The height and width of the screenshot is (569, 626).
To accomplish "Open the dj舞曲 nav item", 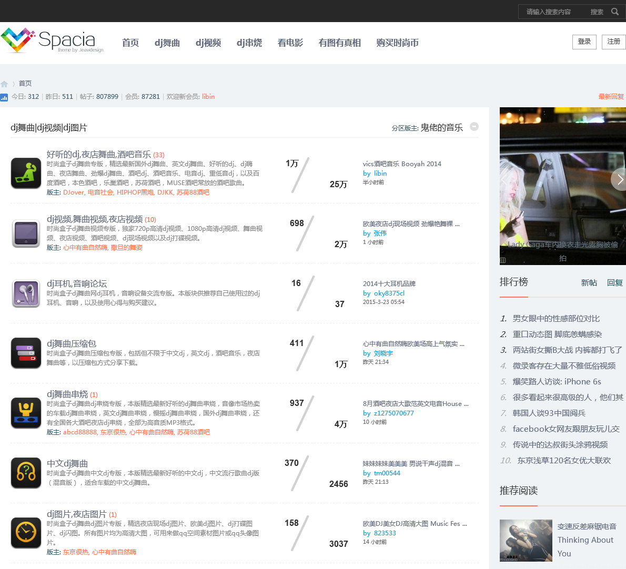I will (x=167, y=43).
